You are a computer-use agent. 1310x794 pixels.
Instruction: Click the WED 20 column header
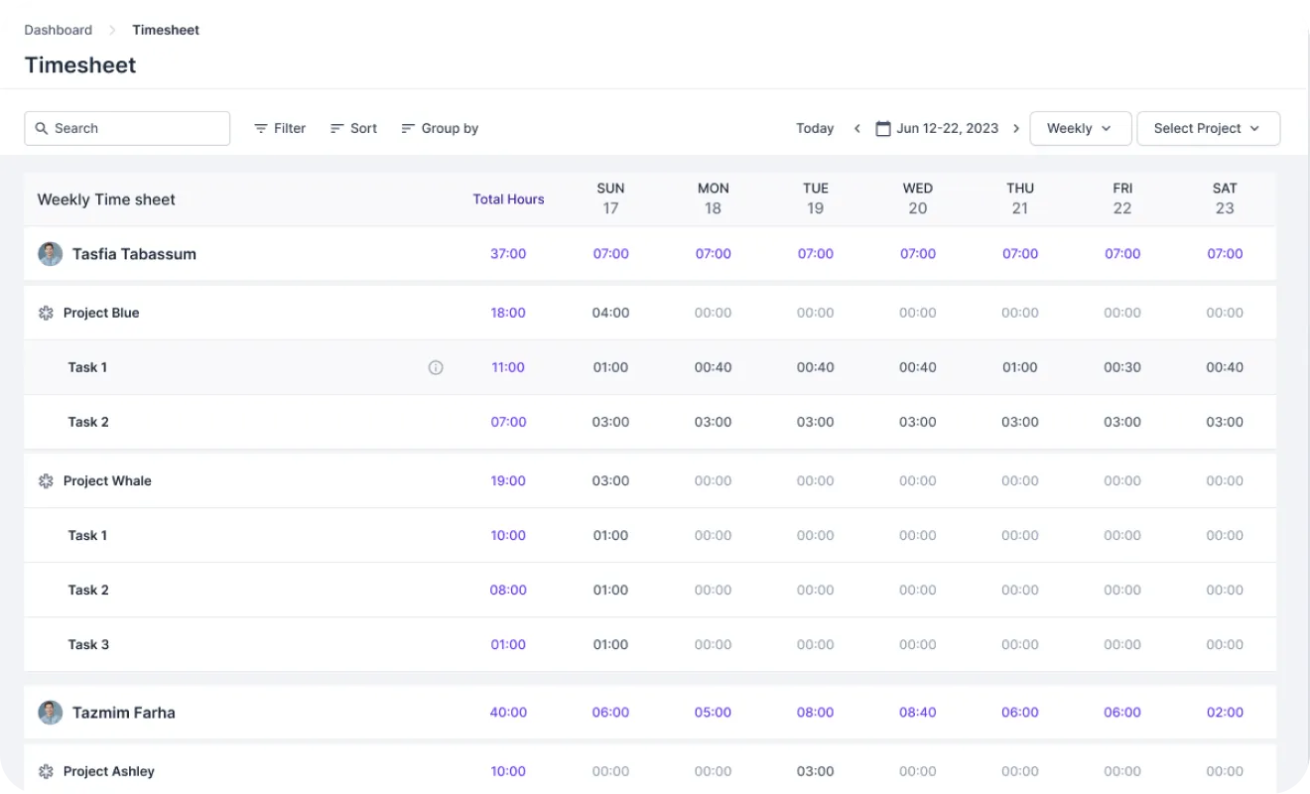918,198
